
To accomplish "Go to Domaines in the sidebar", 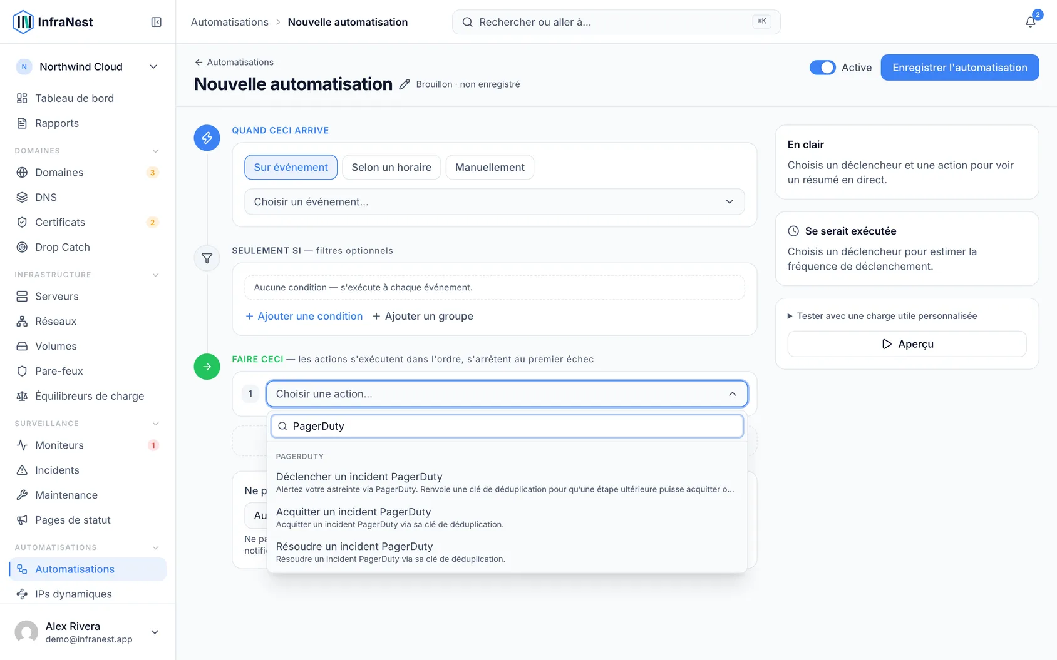I will 88,172.
